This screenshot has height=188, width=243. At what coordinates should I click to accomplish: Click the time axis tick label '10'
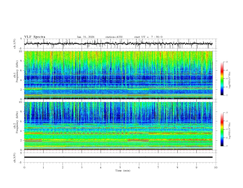click(216, 167)
